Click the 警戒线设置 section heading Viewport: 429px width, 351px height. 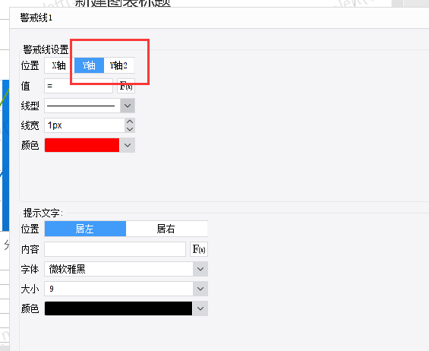[46, 49]
